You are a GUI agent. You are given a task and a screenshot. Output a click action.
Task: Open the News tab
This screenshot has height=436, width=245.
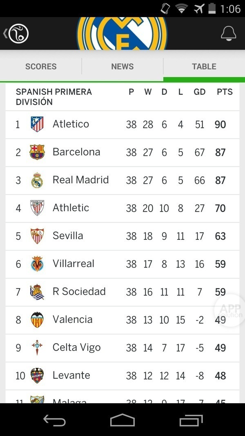(x=122, y=67)
